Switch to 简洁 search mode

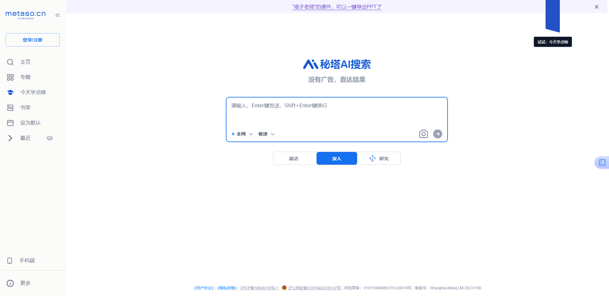pyautogui.click(x=293, y=158)
